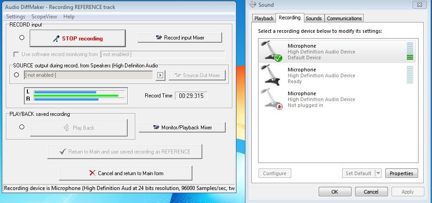432x203 pixels.
Task: Open the Record input Mixer
Action: tap(180, 37)
